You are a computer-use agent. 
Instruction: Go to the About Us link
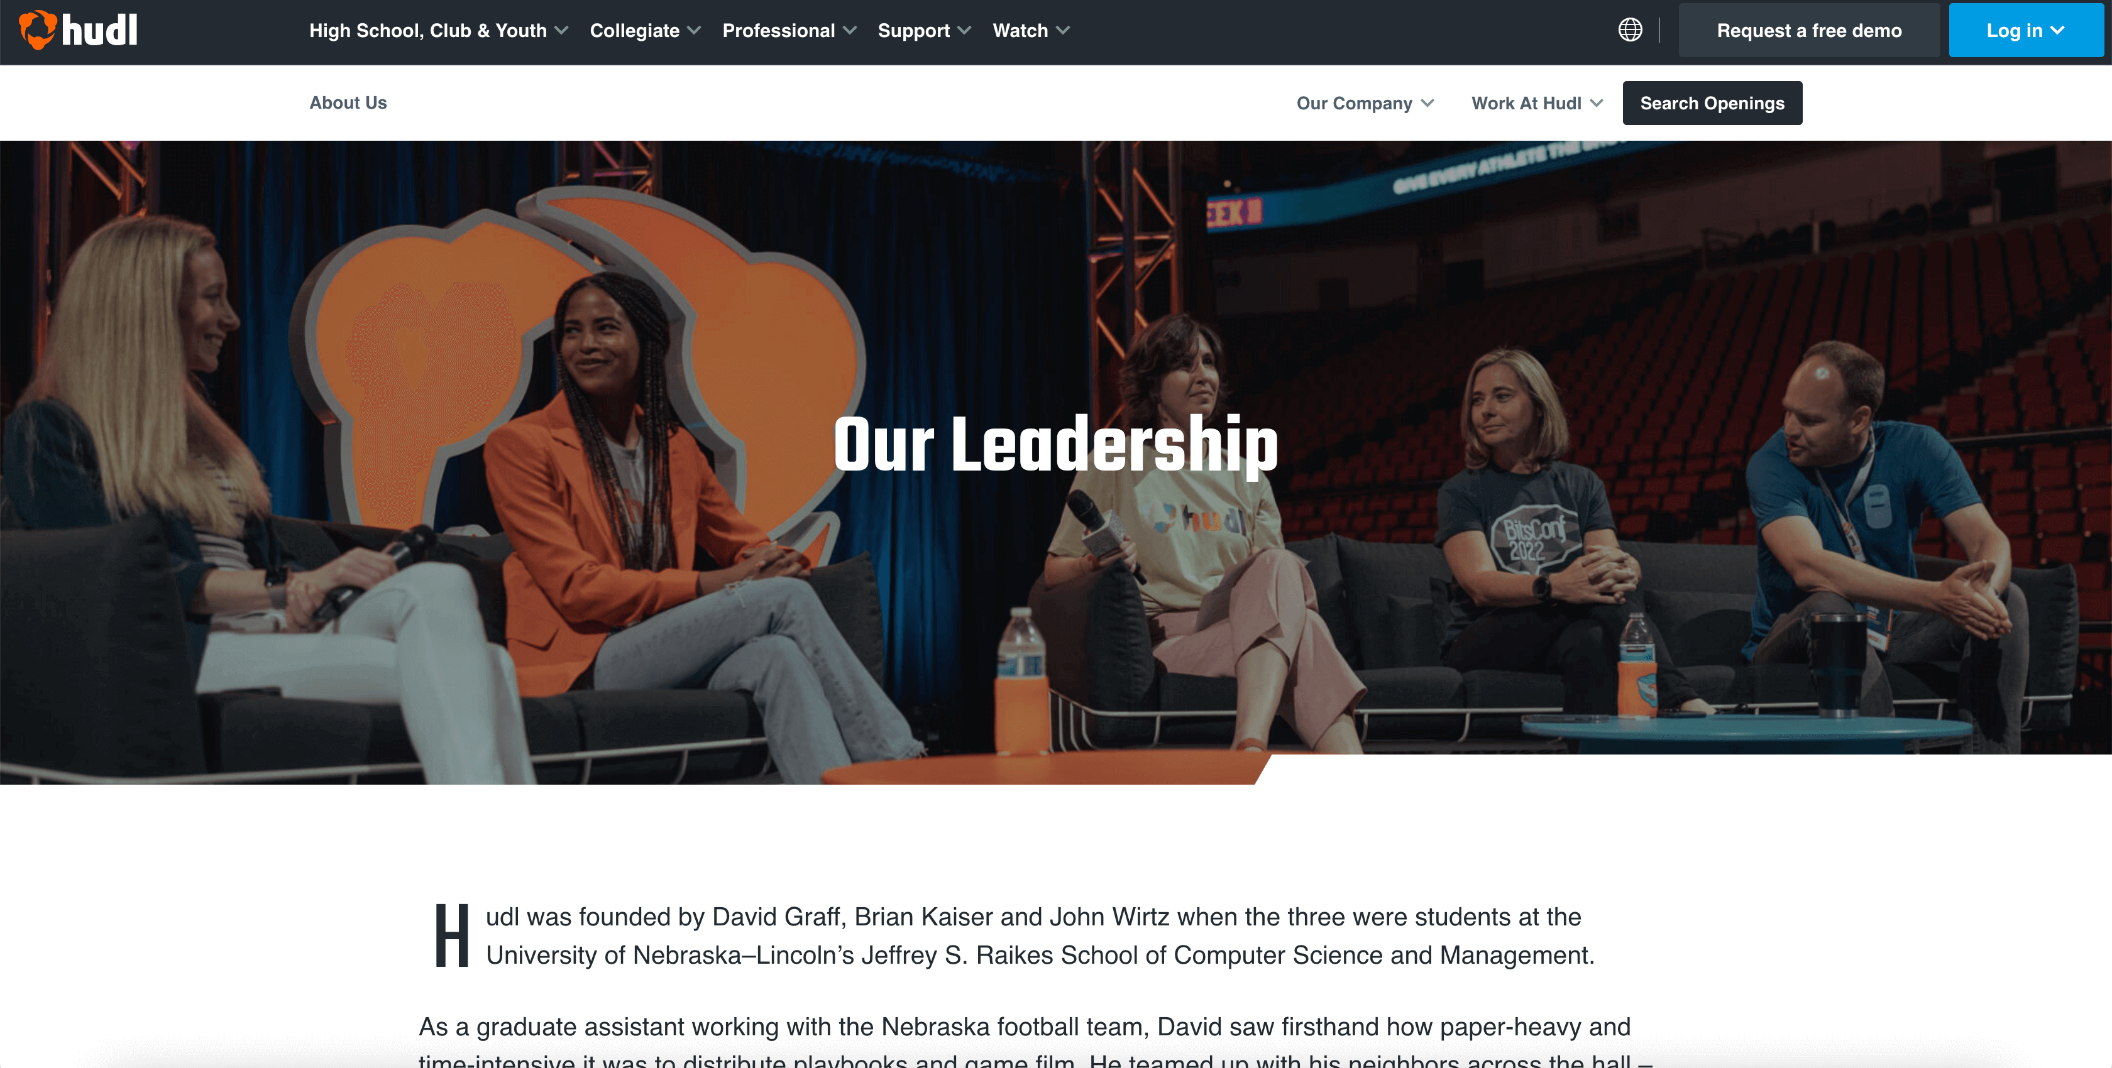348,102
